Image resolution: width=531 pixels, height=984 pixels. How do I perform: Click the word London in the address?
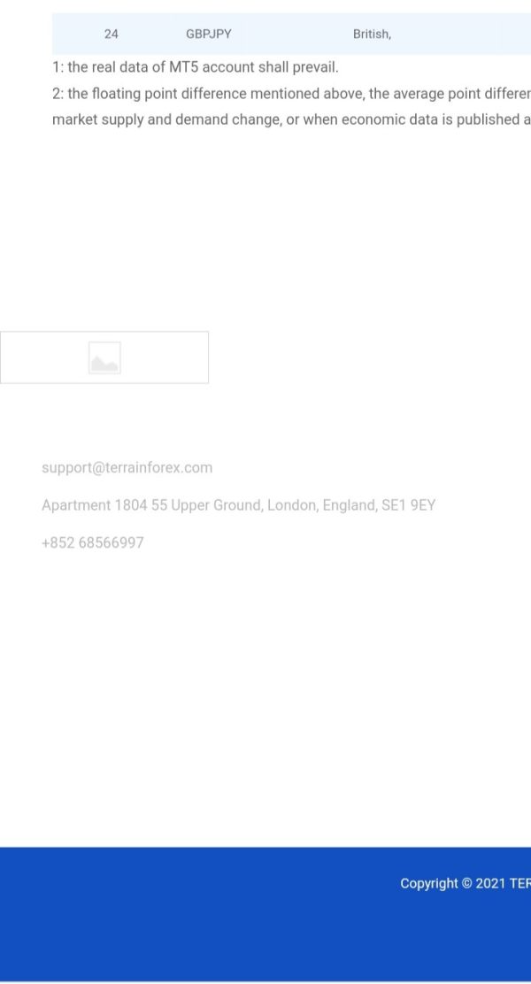point(293,505)
